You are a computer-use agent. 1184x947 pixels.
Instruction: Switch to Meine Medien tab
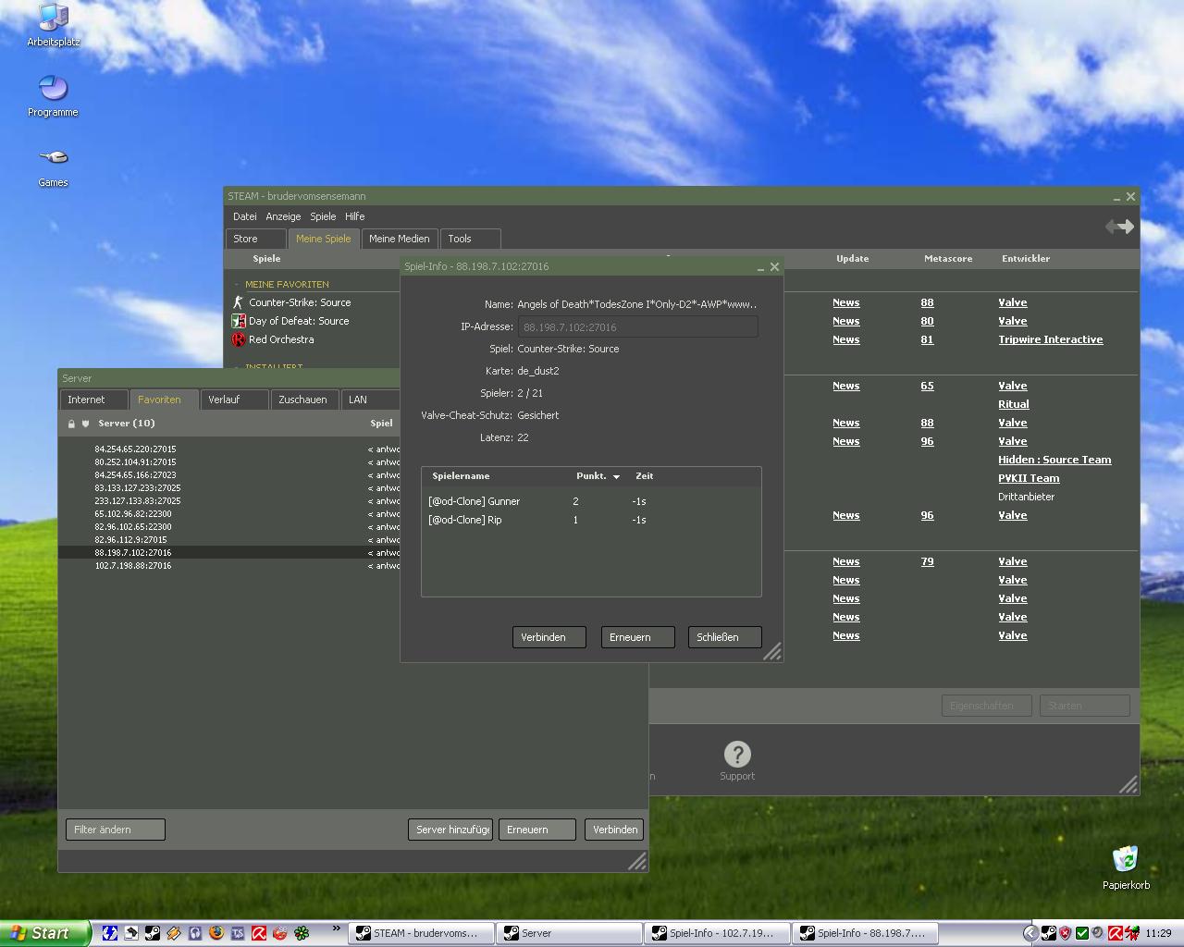pyautogui.click(x=399, y=239)
